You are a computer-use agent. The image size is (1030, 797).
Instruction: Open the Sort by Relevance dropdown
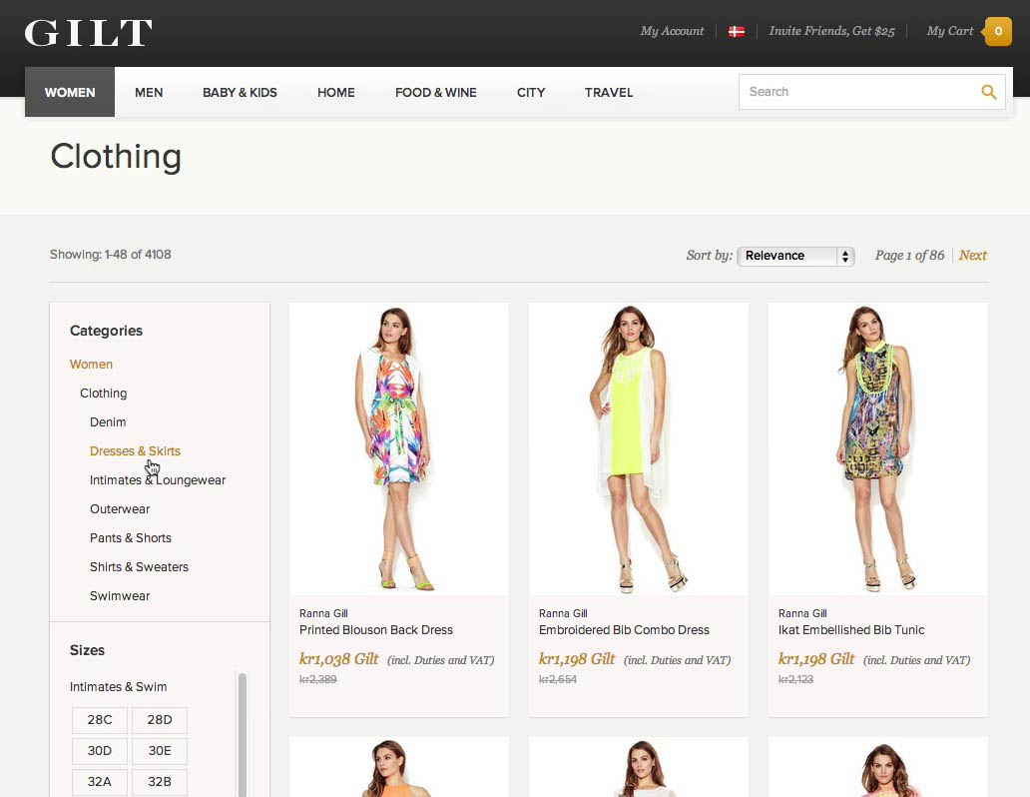point(795,256)
